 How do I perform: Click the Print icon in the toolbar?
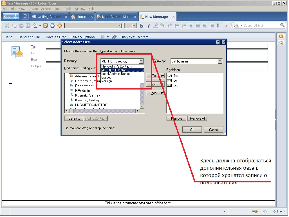(x=52, y=26)
